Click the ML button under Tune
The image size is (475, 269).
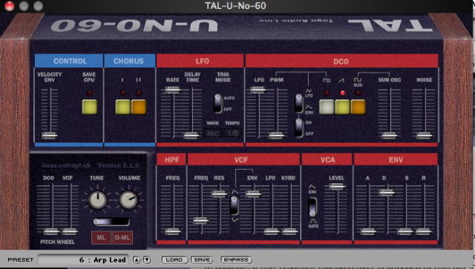pos(102,238)
